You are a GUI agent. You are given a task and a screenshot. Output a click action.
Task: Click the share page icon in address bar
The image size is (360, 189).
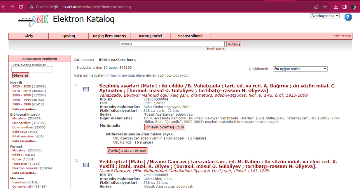pos(316,7)
